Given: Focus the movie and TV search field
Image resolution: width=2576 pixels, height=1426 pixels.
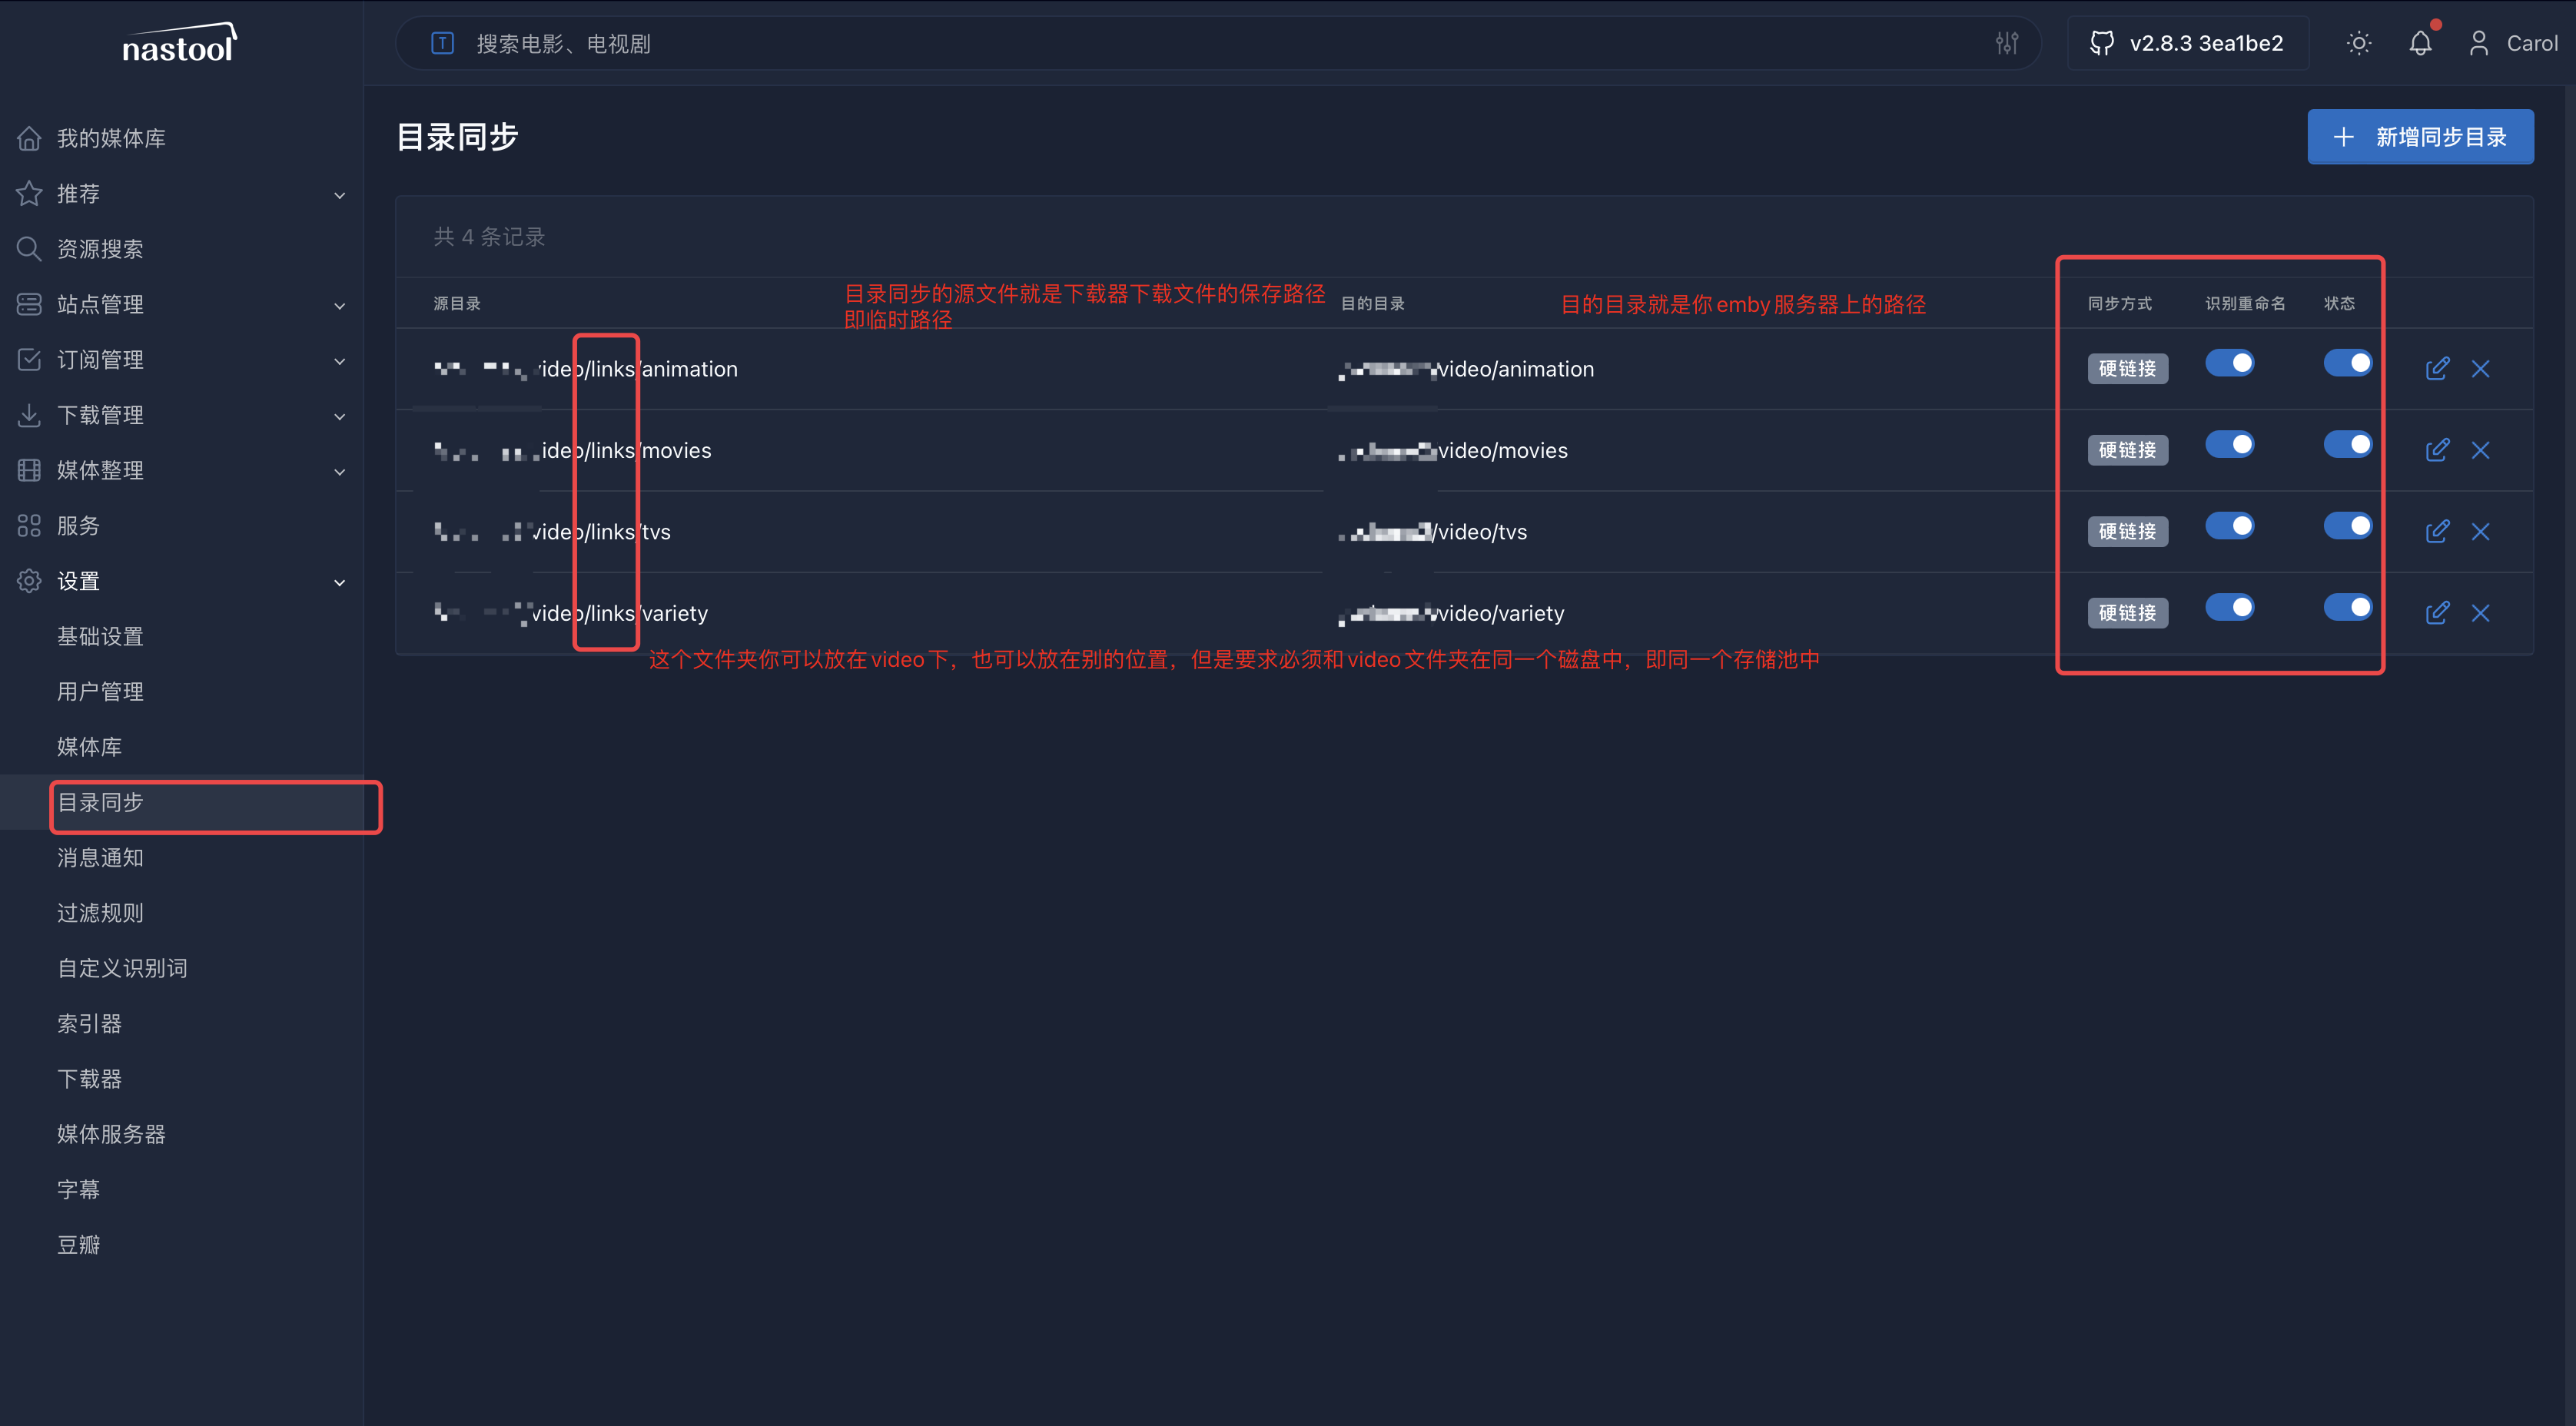Looking at the screenshot, I should tap(1200, 43).
